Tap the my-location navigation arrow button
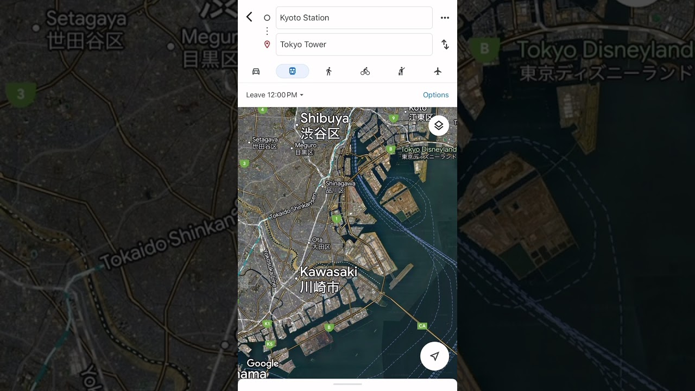 tap(434, 356)
